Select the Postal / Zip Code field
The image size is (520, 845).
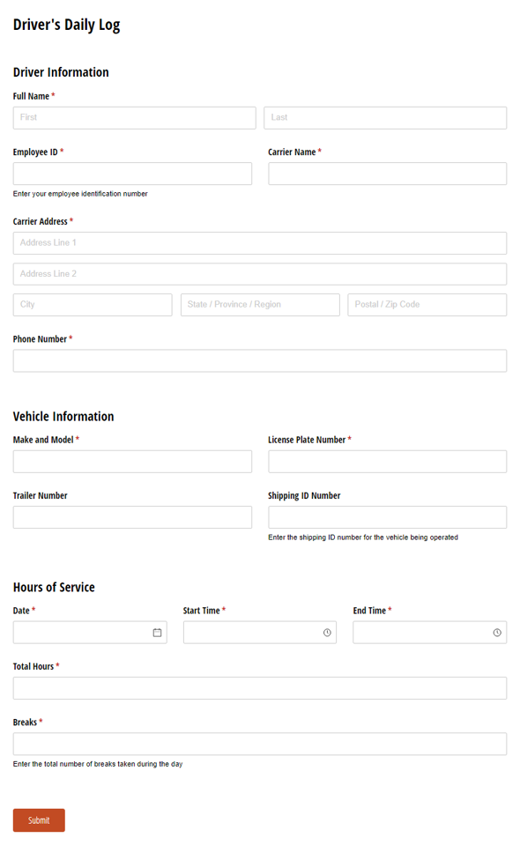tap(427, 305)
